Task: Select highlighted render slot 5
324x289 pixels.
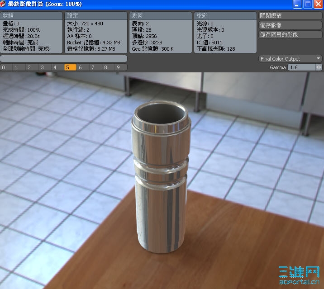Action: (70, 67)
